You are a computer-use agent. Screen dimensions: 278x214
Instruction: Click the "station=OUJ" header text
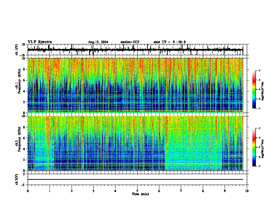coord(130,42)
